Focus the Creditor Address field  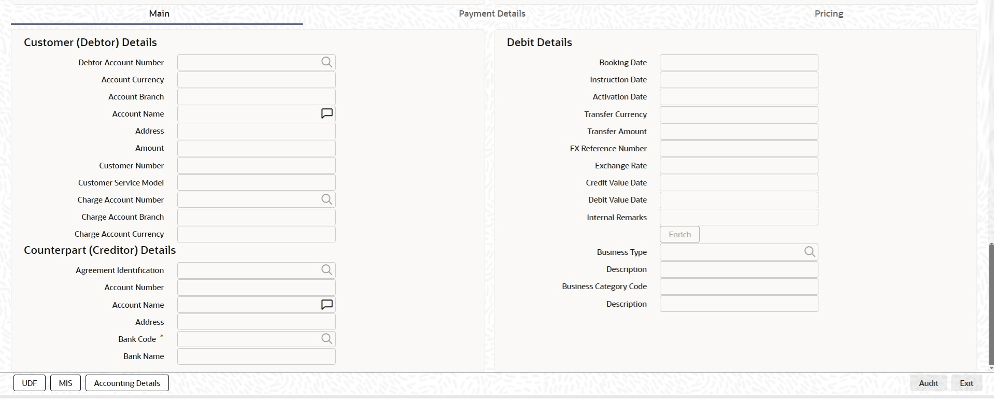[x=257, y=322]
